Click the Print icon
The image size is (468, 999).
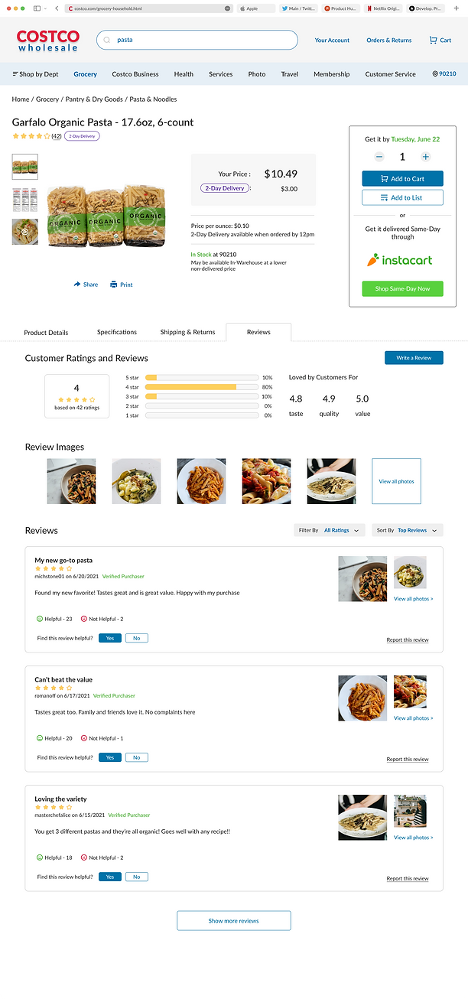click(x=113, y=285)
